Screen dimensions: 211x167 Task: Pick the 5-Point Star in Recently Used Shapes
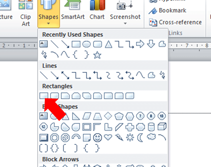[97, 55]
